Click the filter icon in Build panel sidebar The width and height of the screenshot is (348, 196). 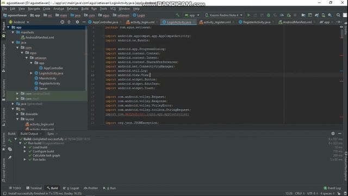(10, 149)
